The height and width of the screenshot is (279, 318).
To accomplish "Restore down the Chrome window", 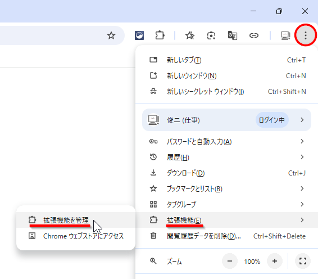I will [x=279, y=11].
